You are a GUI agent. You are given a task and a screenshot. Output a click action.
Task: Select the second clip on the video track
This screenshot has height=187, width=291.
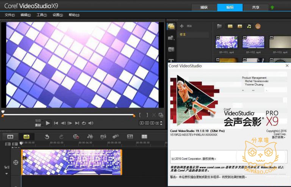94,162
